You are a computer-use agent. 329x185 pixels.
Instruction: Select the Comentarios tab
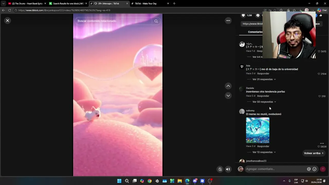pyautogui.click(x=255, y=32)
